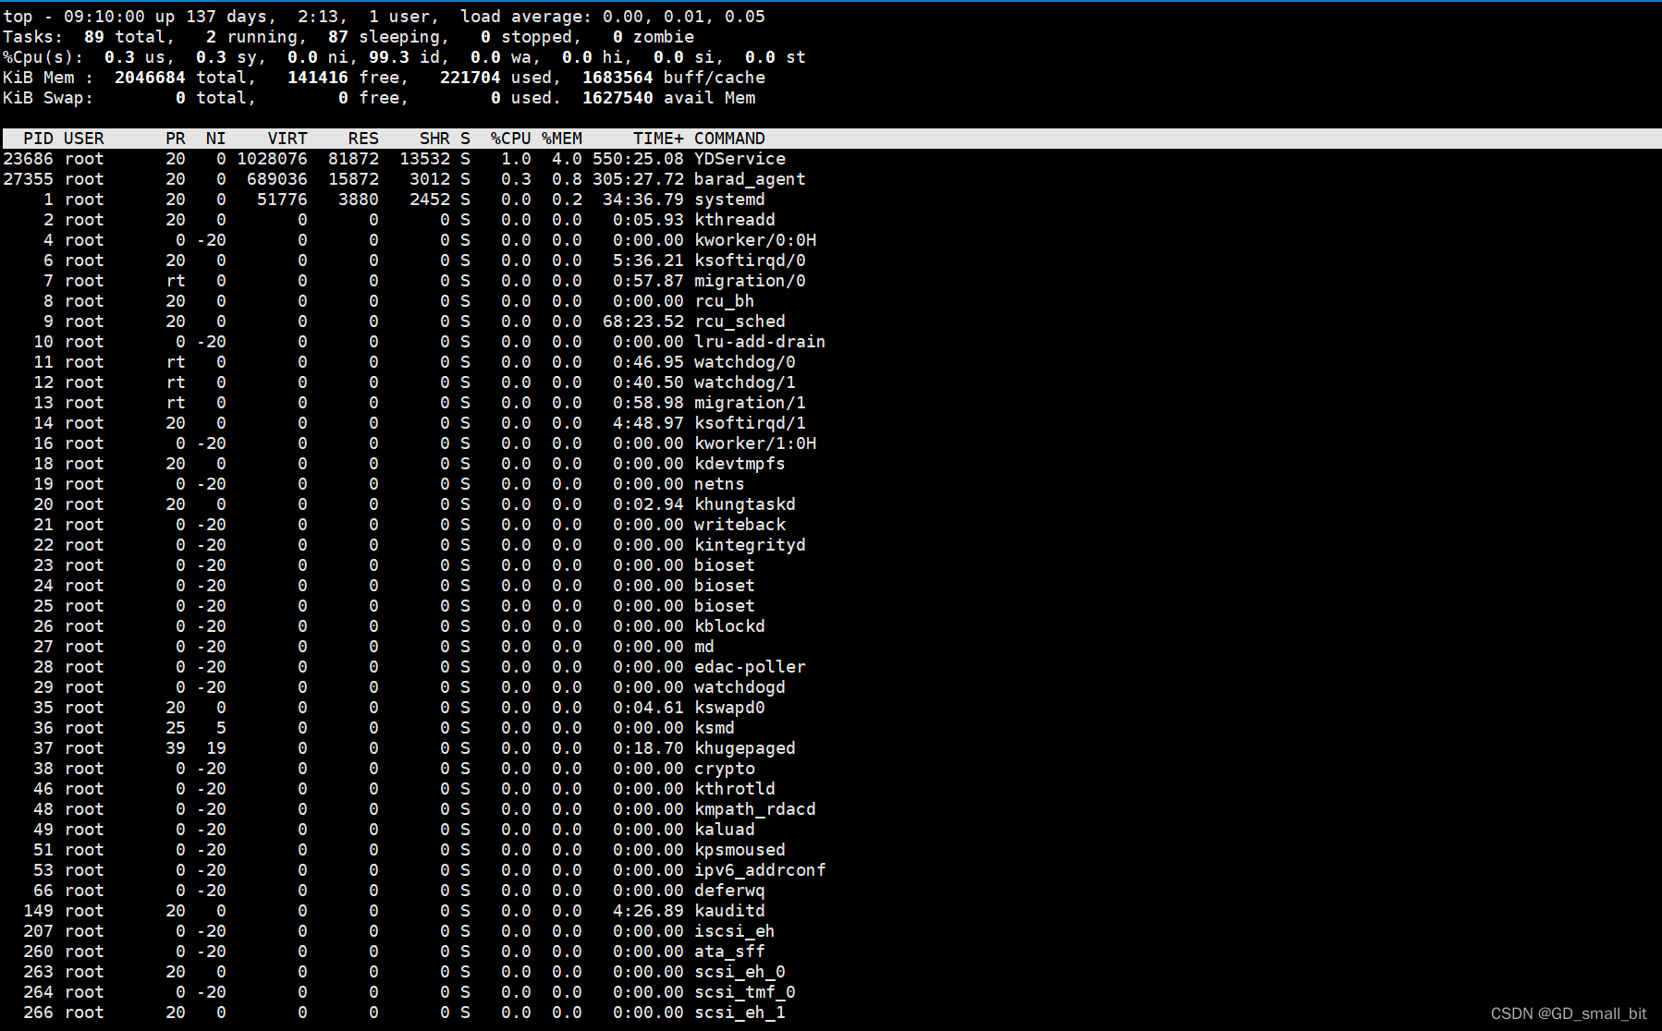Select the lru-add-drain command
Viewport: 1662px width, 1031px height.
(x=760, y=342)
